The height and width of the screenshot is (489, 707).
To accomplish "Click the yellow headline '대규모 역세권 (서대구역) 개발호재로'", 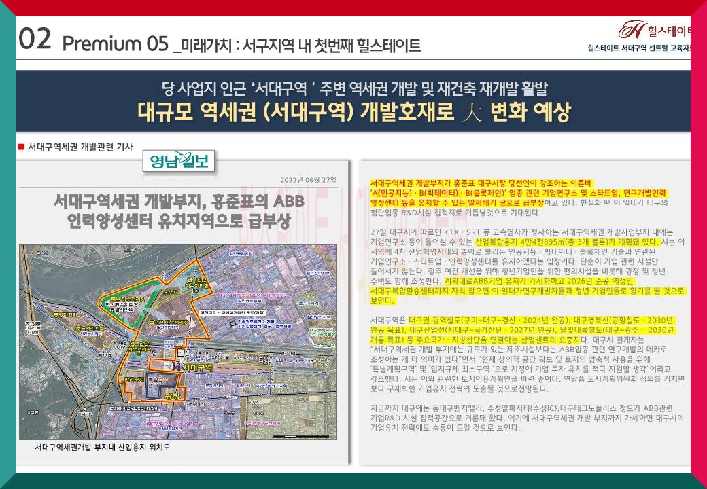I will (x=296, y=111).
